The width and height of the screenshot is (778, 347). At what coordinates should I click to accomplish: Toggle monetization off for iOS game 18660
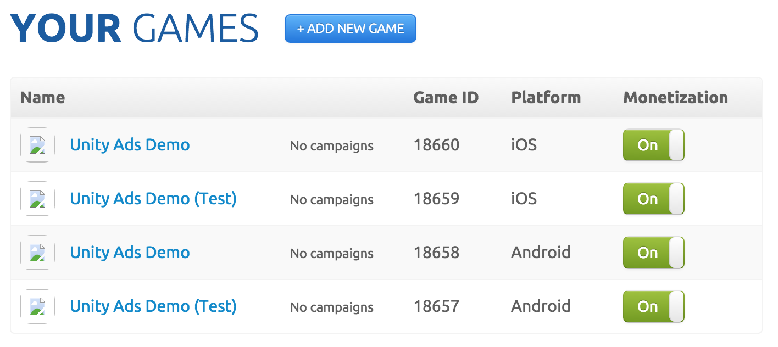click(653, 145)
